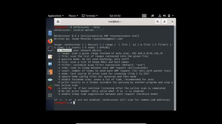The width and height of the screenshot is (222, 124).
Task: Click the '-r range' option line
Action: pos(110,53)
